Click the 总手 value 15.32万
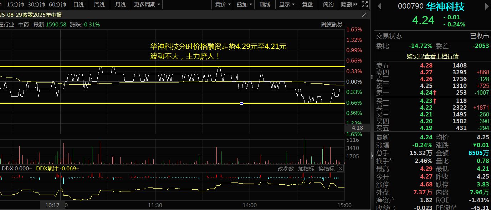Screen dimensions: 491x210 tap(420, 153)
